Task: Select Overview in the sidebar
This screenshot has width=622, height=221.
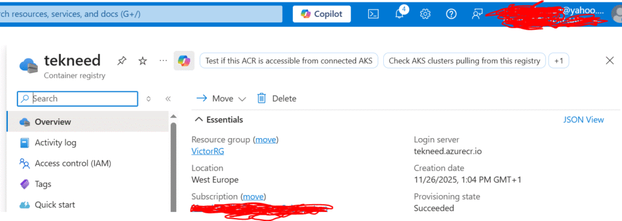Action: 87,122
